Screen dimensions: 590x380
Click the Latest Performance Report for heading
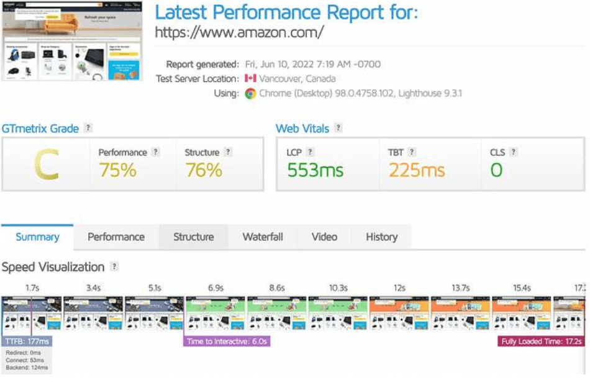[286, 12]
